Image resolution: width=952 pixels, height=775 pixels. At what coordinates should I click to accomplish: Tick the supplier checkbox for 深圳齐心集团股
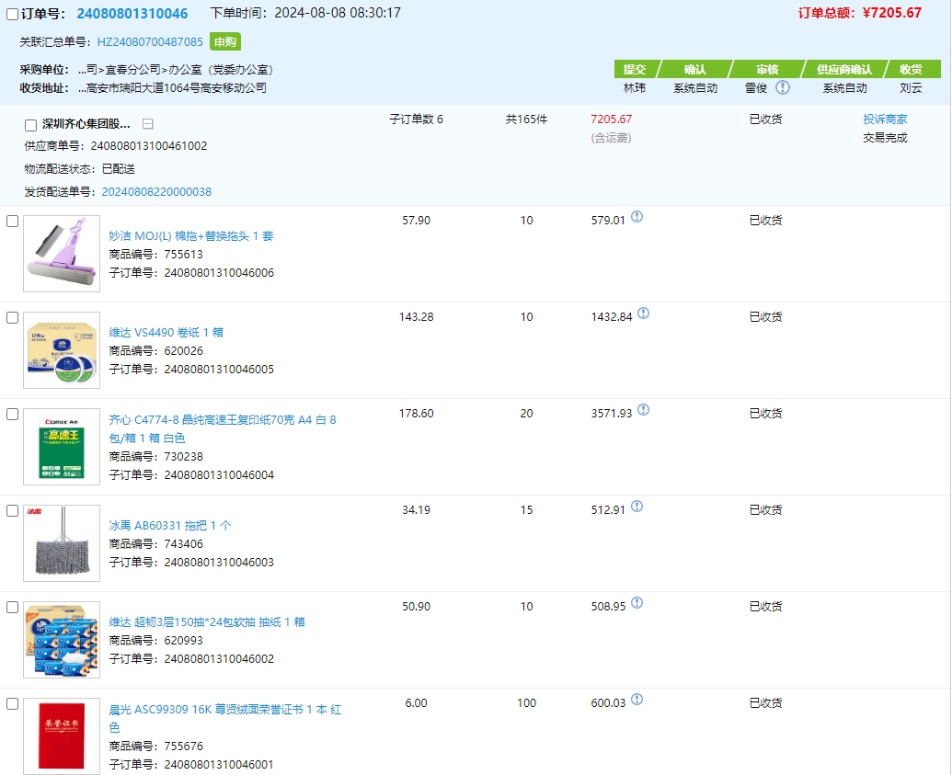pos(30,125)
